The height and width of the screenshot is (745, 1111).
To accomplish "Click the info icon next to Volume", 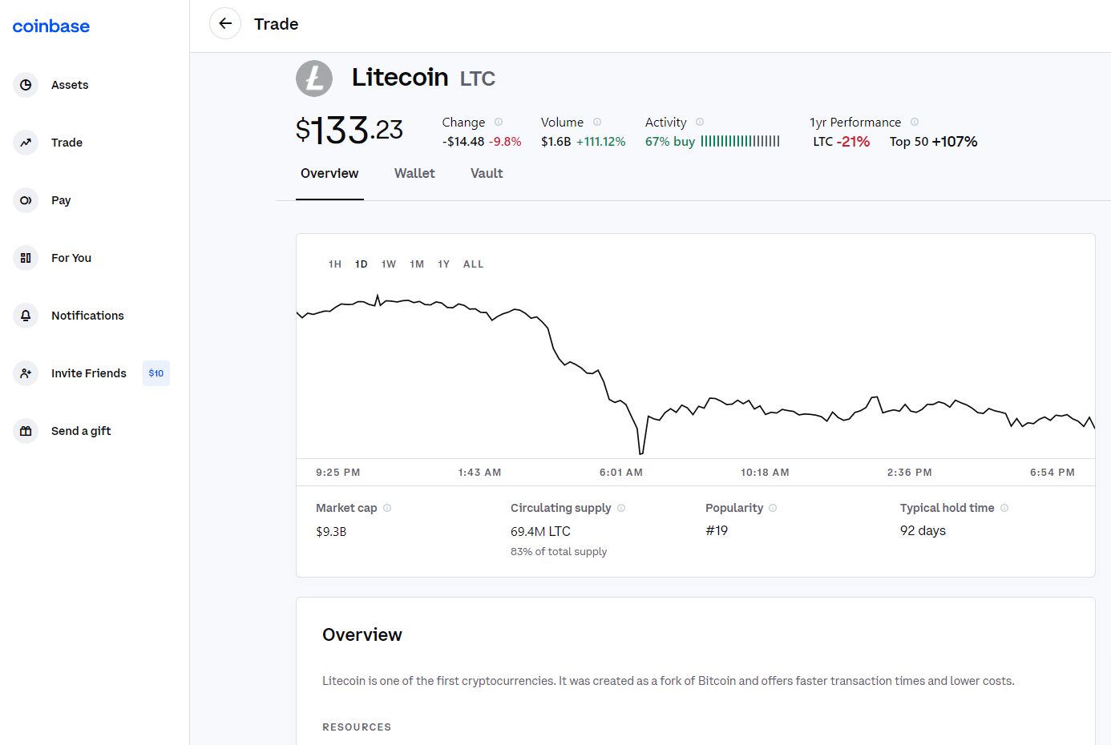I will click(597, 122).
